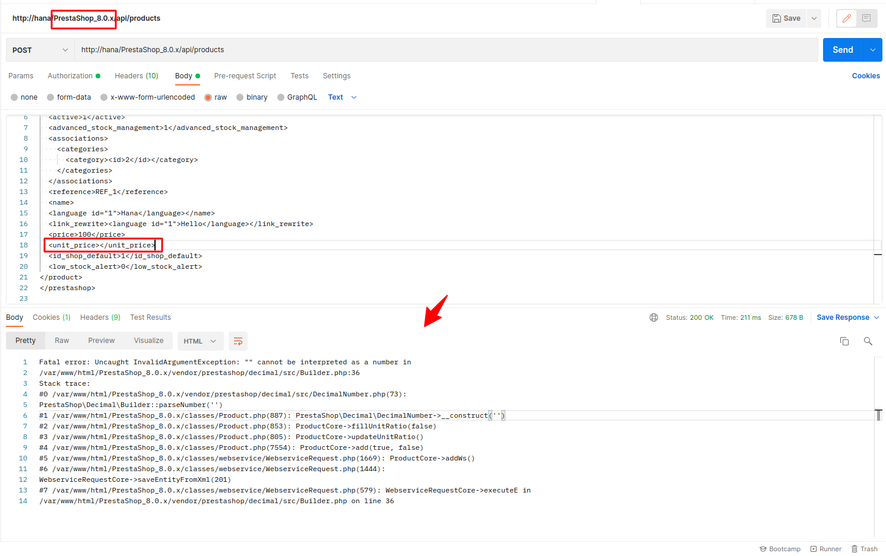Edit request documentation with the pencil icon
886x556 pixels.
tap(846, 18)
